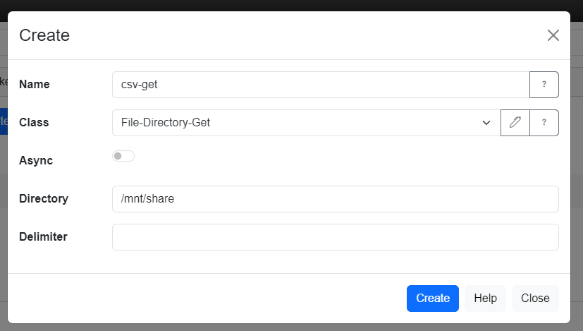Viewport: 583px width, 331px height.
Task: Click the Async label text
Action: pyautogui.click(x=36, y=161)
